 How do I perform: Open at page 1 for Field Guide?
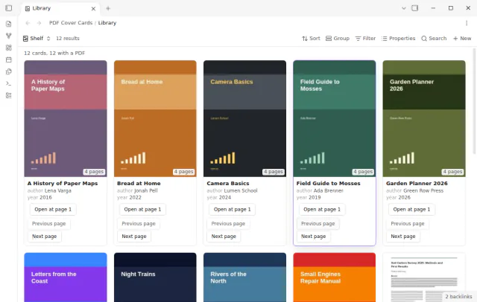pyautogui.click(x=322, y=210)
